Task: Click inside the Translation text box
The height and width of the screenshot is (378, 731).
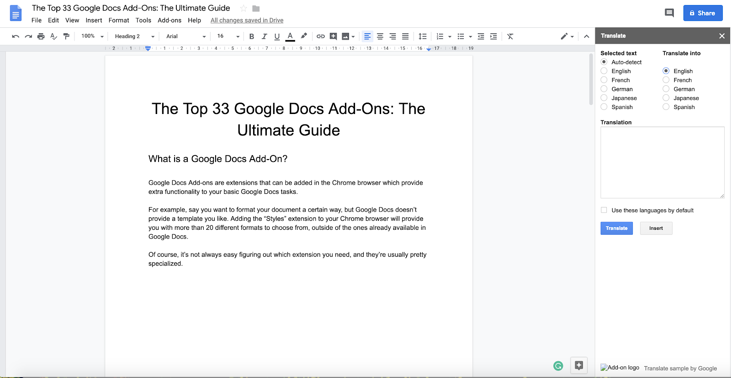Action: point(662,162)
